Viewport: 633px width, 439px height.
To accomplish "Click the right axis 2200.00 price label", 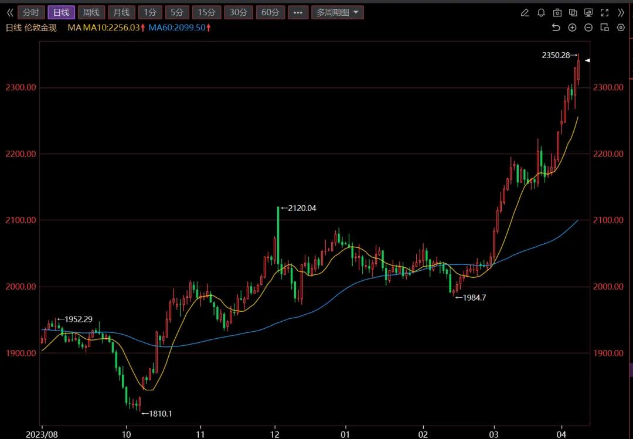I will [x=608, y=154].
